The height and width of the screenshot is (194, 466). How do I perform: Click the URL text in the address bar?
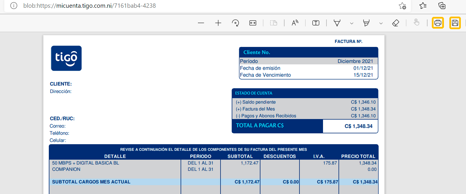[x=90, y=6]
